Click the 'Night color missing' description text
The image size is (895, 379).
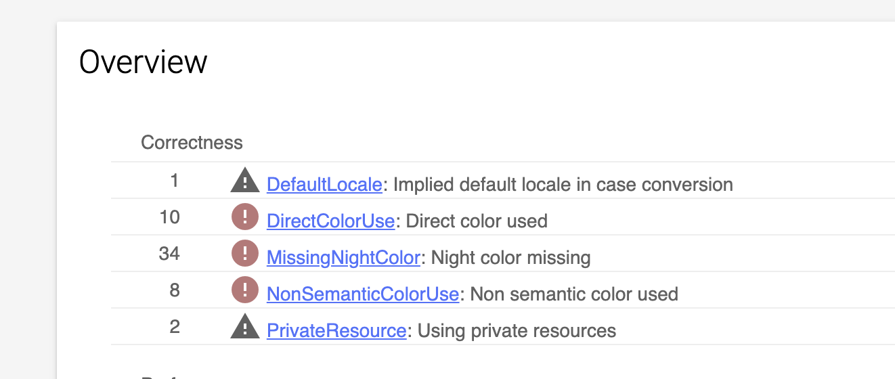[x=510, y=258]
